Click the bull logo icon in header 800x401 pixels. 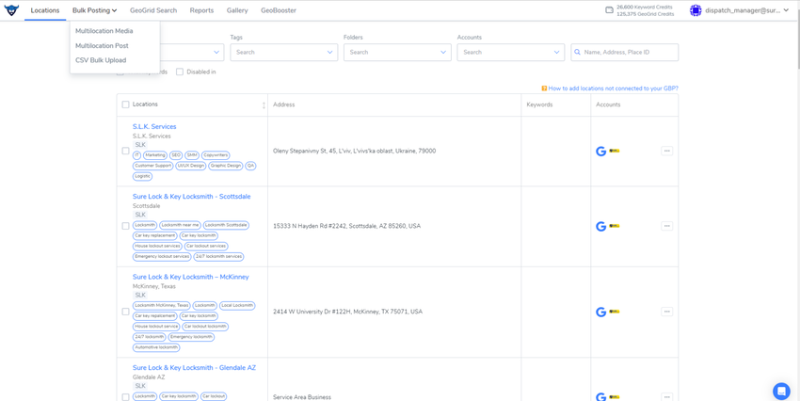[x=11, y=10]
